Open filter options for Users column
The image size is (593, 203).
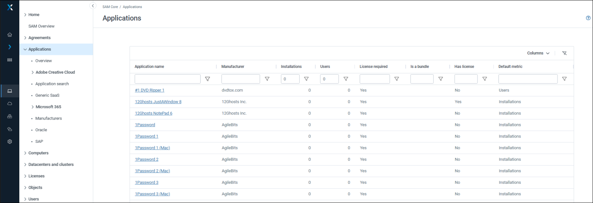(x=346, y=79)
